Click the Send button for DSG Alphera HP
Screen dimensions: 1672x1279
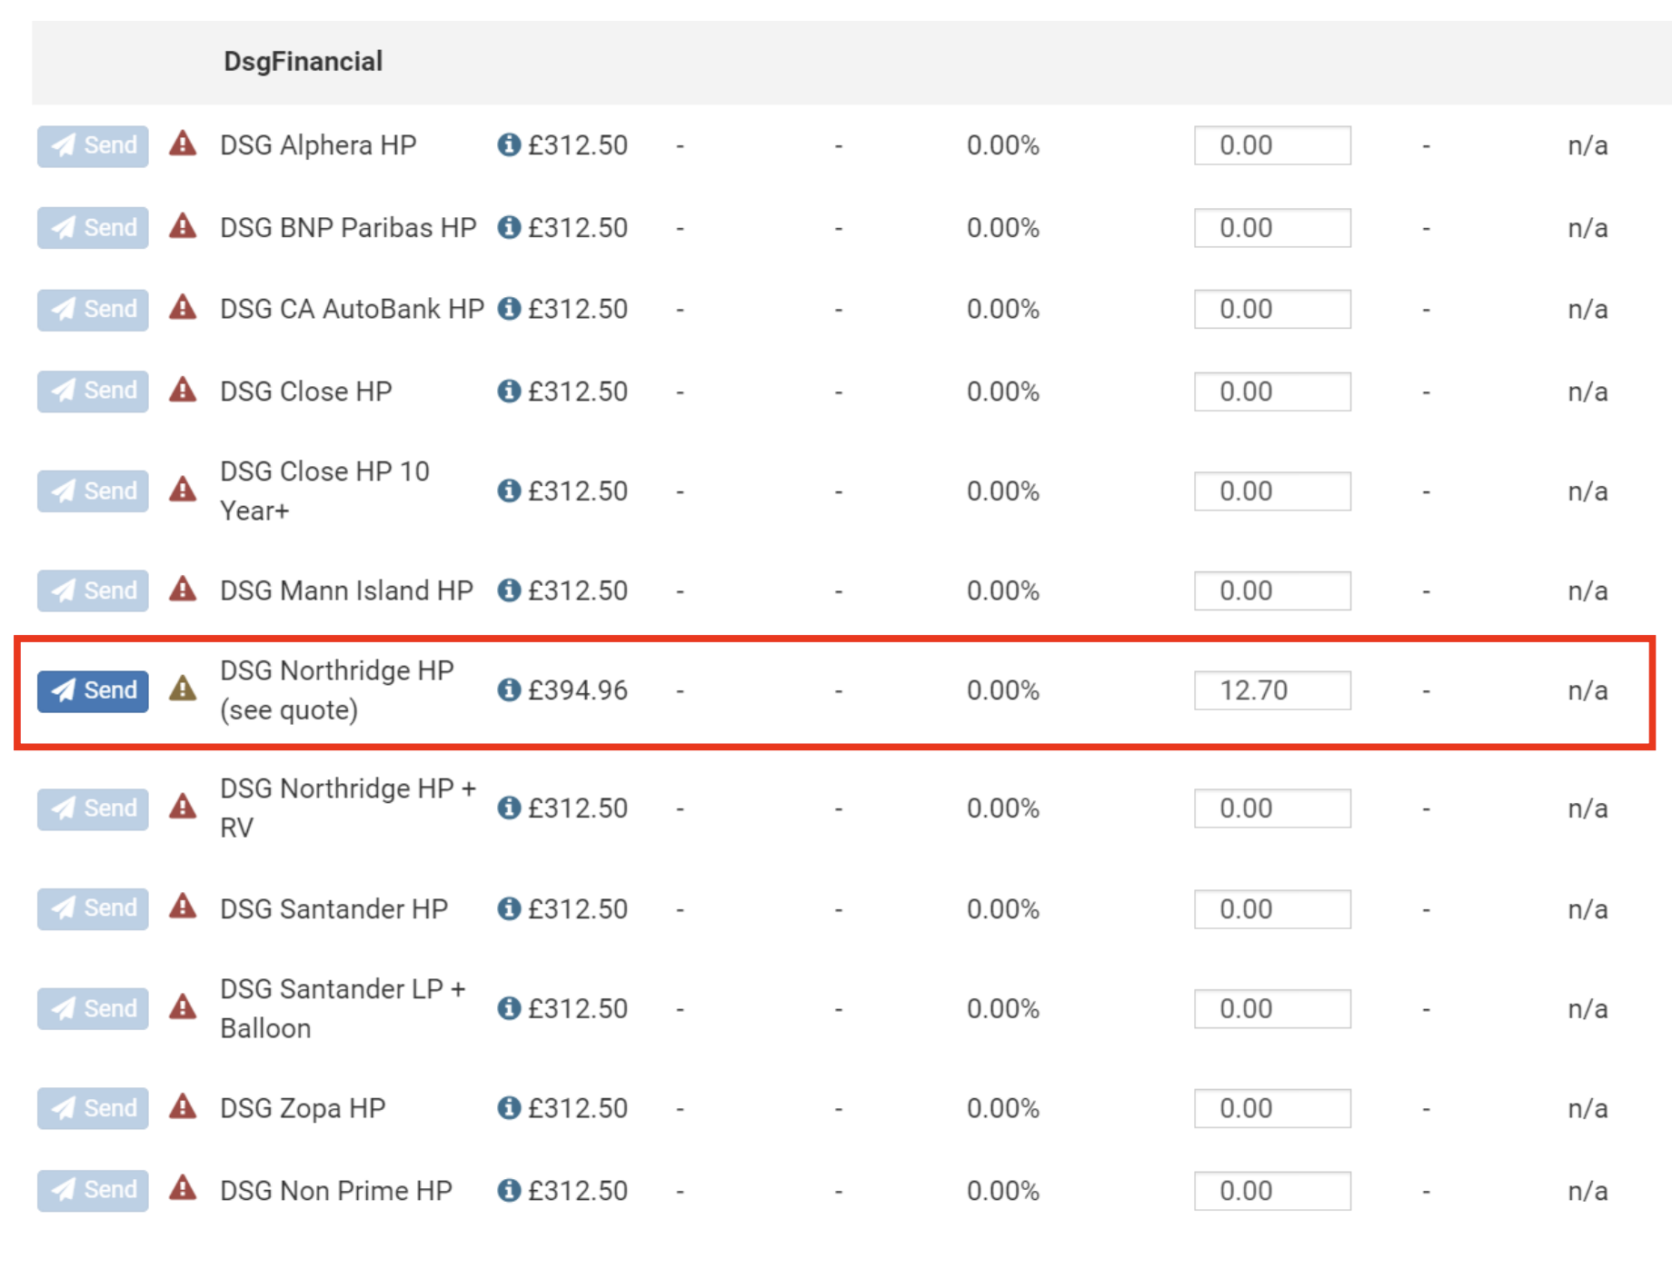tap(93, 145)
